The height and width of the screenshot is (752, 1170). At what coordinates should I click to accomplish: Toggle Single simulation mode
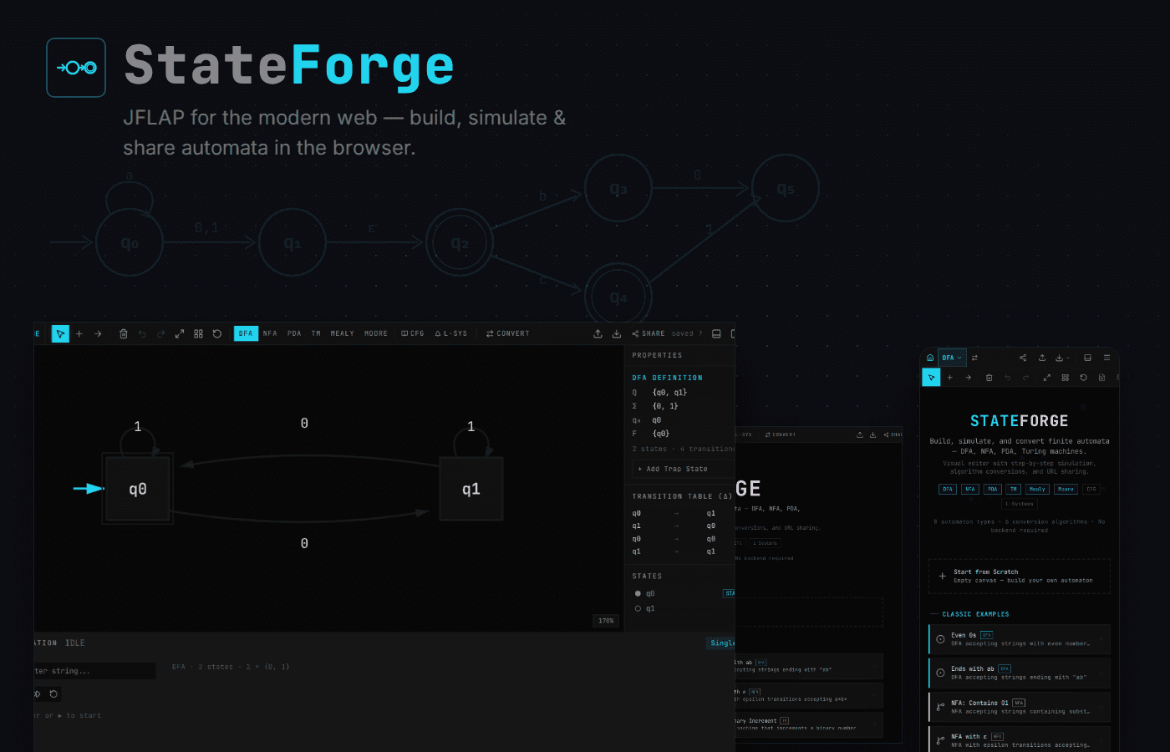[x=721, y=643]
